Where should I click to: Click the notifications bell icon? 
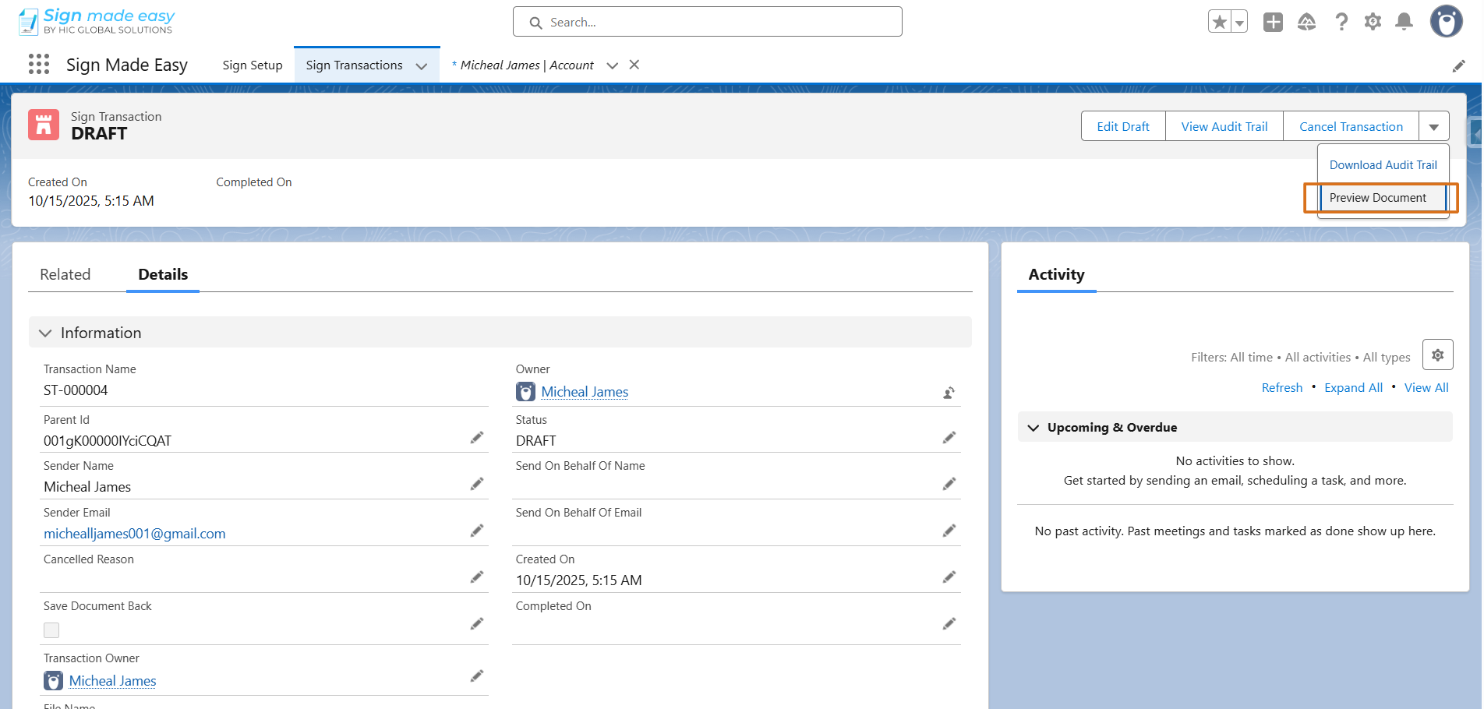coord(1404,22)
